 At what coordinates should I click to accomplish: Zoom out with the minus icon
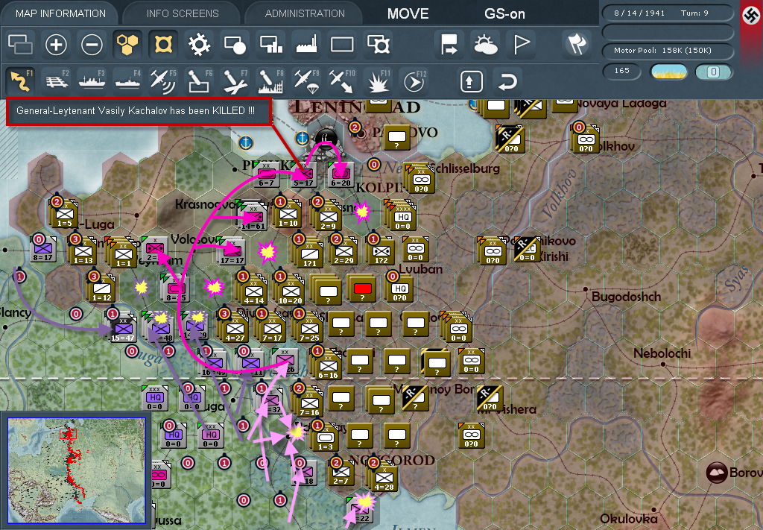(92, 45)
